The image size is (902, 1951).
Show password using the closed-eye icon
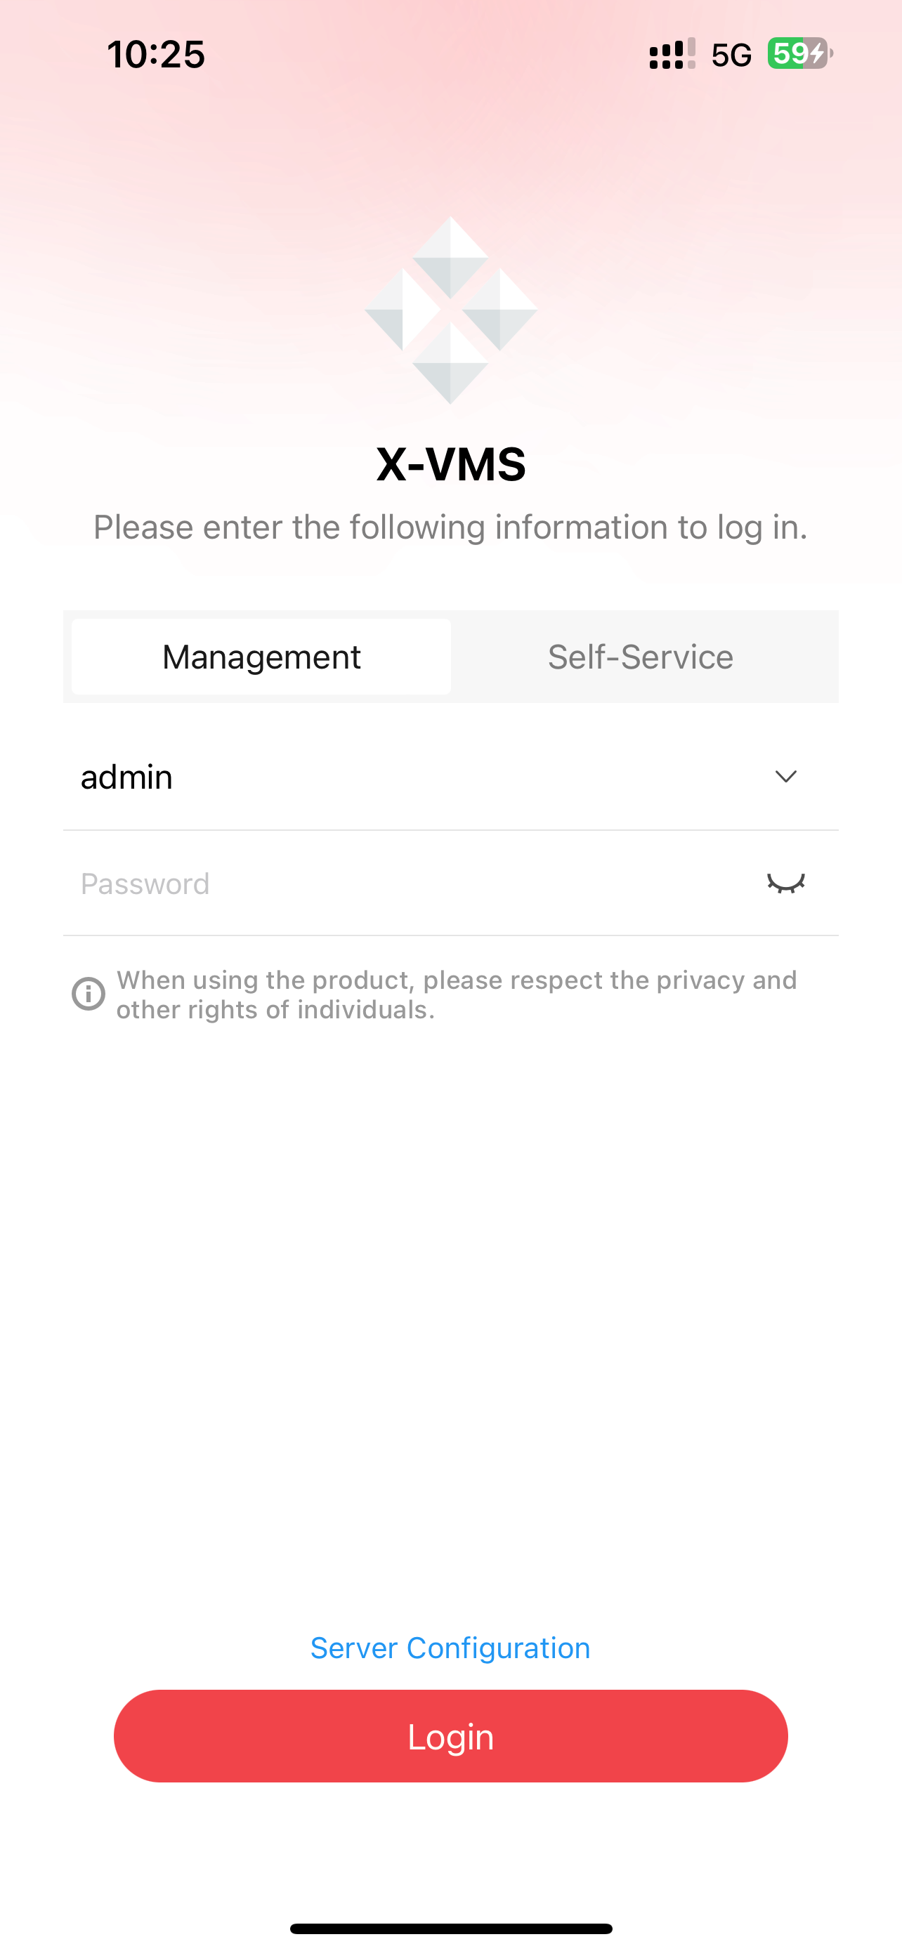point(786,883)
